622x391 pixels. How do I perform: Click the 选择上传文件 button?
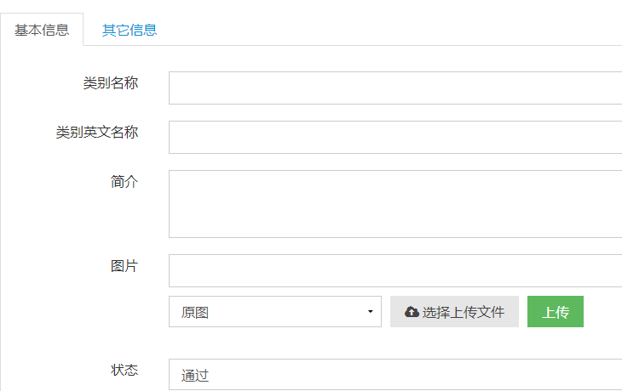click(454, 311)
